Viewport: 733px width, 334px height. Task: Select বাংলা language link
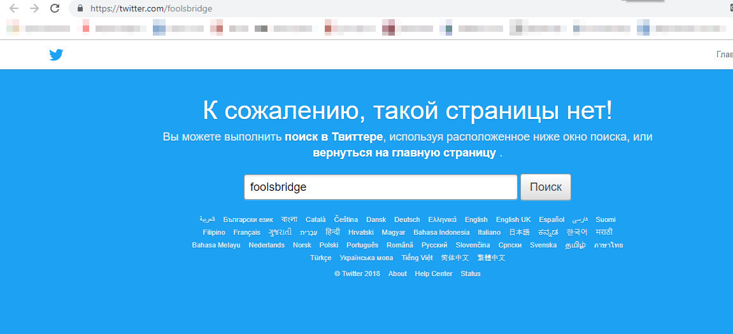tap(289, 219)
